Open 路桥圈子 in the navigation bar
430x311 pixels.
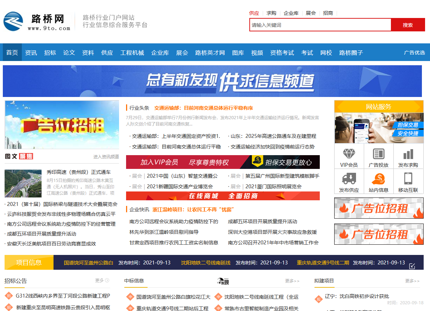[351, 53]
